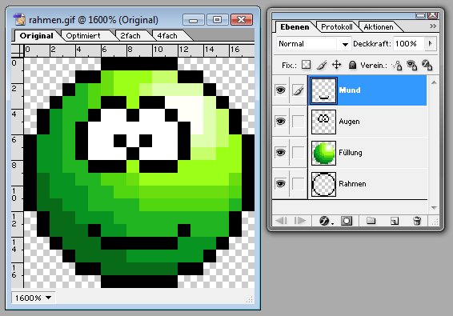Create a new layer
Screen dimensions: 453x316
click(395, 221)
